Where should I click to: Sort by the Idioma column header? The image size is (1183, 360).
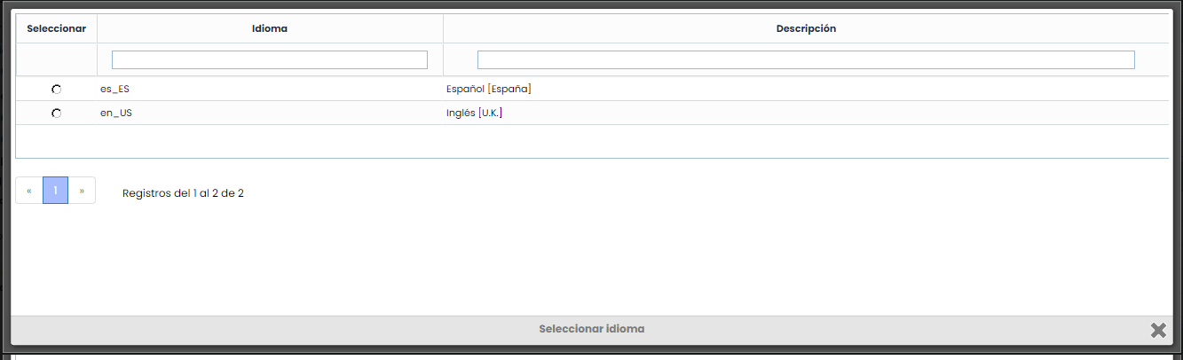pyautogui.click(x=269, y=28)
